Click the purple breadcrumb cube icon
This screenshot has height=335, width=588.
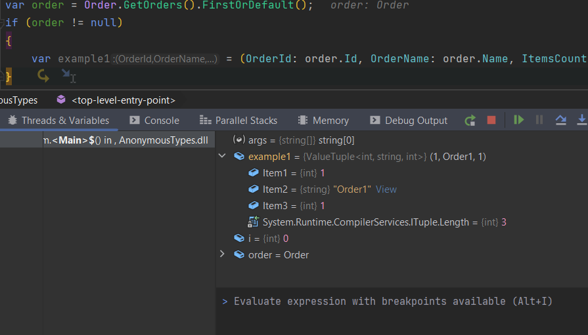[x=60, y=100]
